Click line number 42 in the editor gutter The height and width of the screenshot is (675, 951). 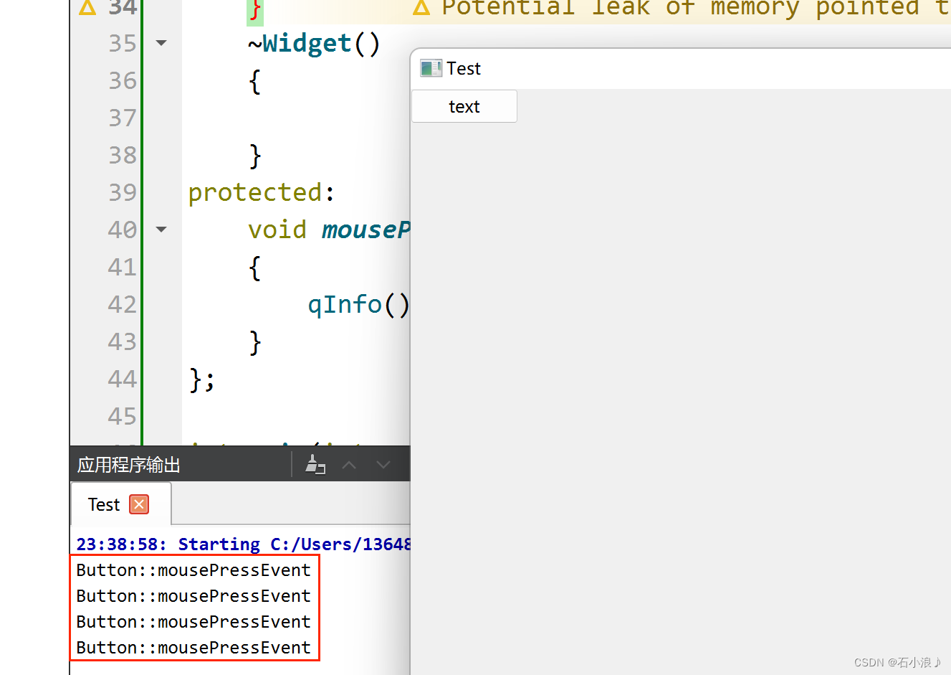click(122, 304)
